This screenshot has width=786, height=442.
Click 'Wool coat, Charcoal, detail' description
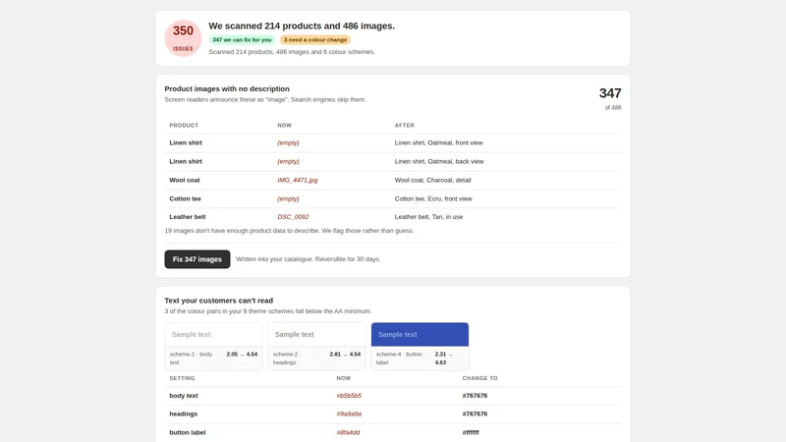point(432,180)
